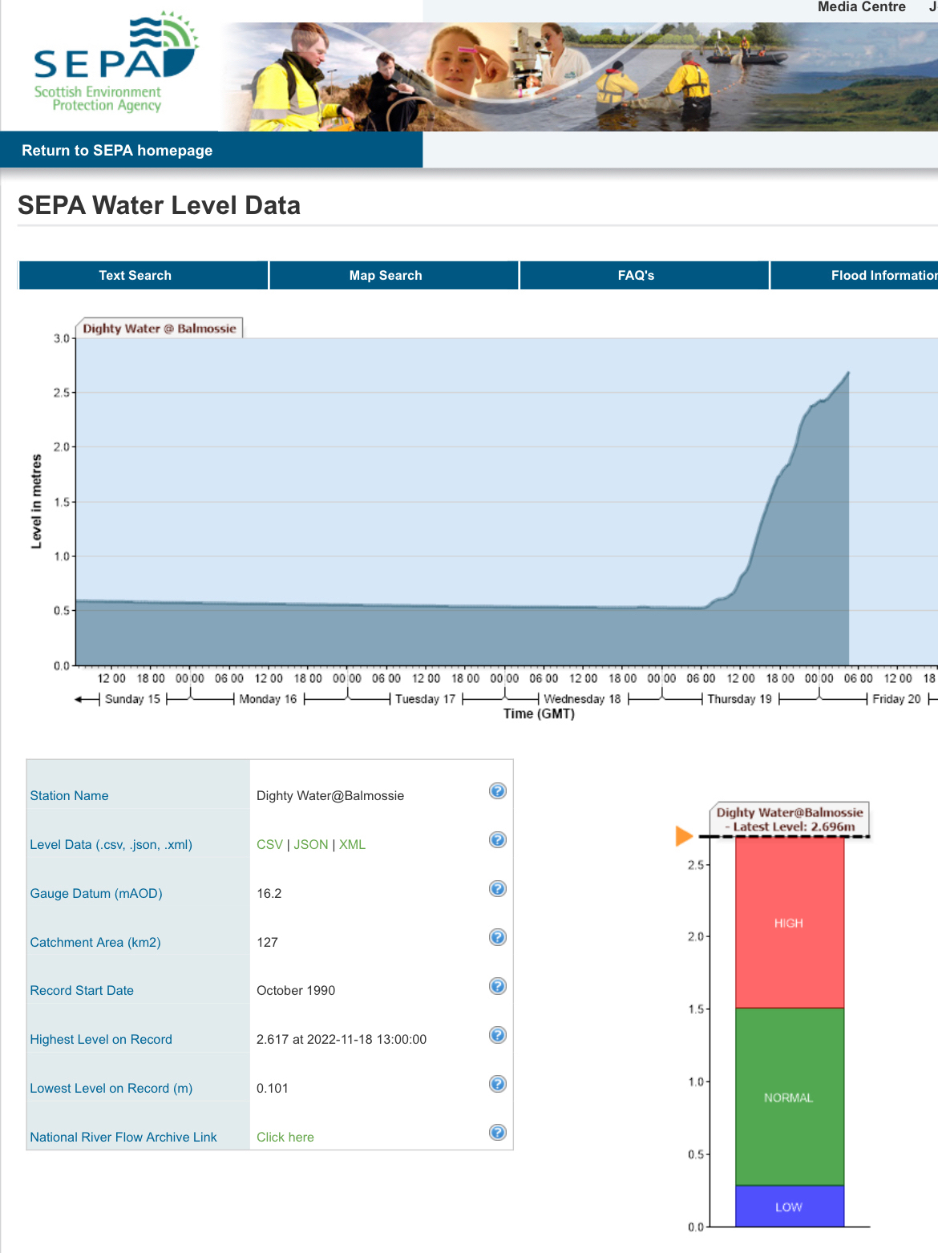
Task: Open help icon for Gauge Datum row
Action: click(x=497, y=889)
